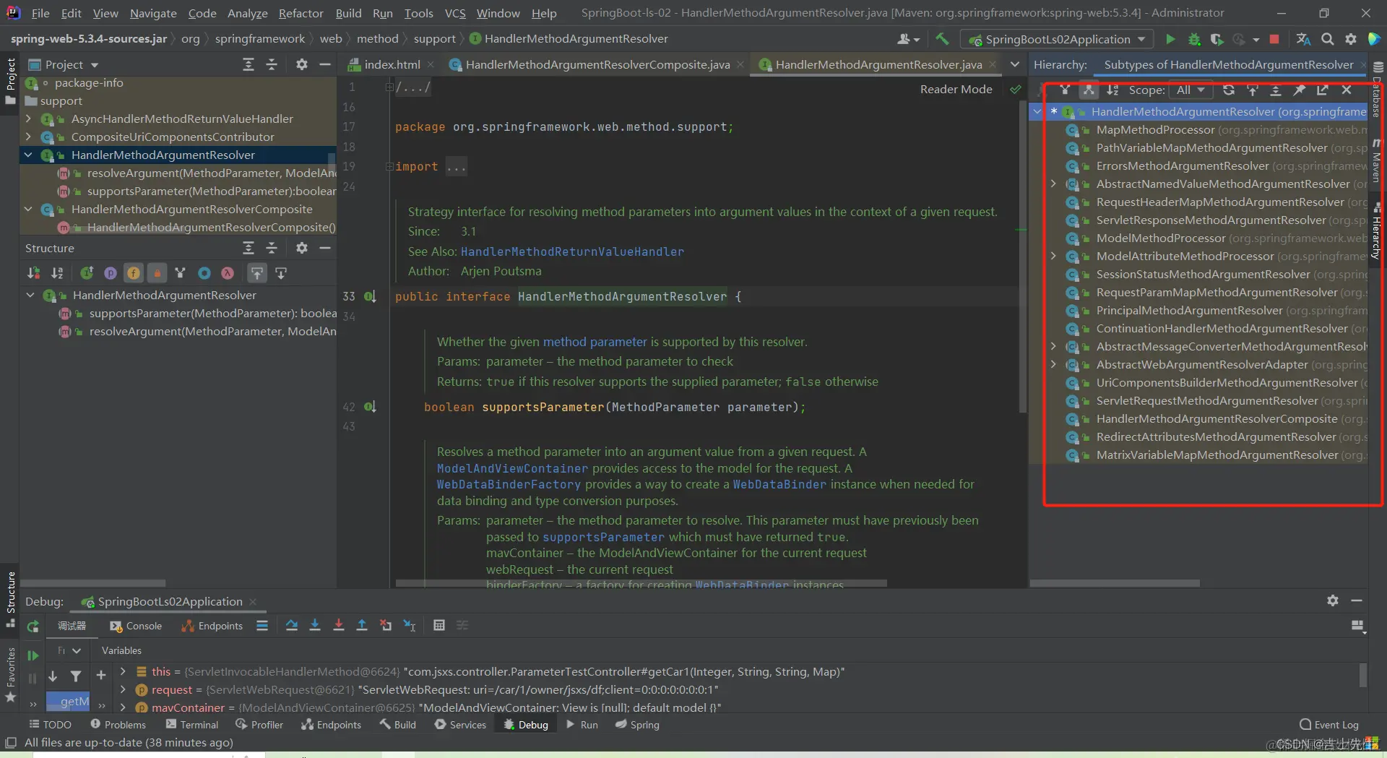The image size is (1387, 758).
Task: Click the filter funnel icon in the Frames pane
Action: click(x=76, y=676)
